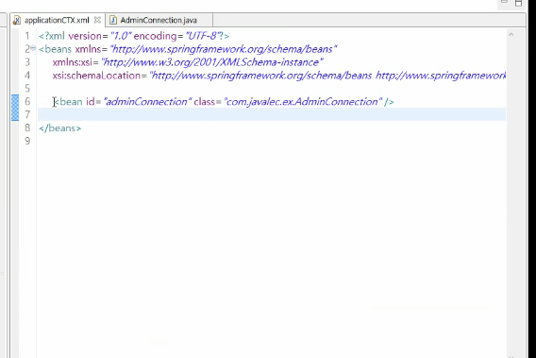Click the "1.0" version value on line 1
The image size is (536, 358).
121,36
